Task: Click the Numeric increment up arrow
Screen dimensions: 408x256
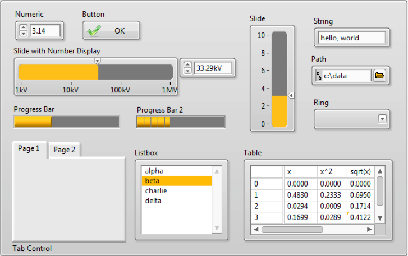Action: [23, 27]
